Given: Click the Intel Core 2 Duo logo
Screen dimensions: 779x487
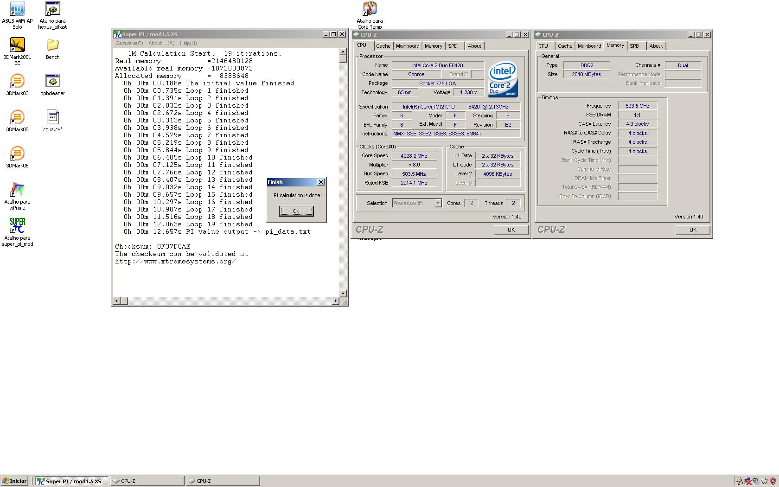Looking at the screenshot, I should tap(503, 80).
